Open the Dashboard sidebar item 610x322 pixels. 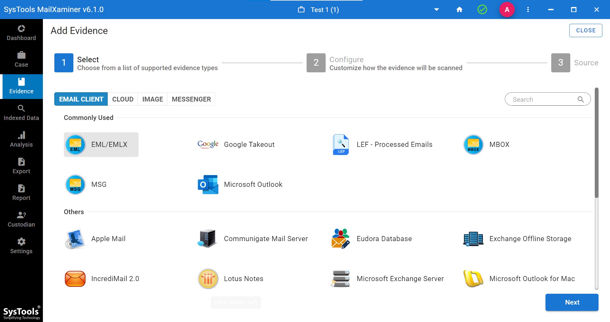click(x=21, y=33)
